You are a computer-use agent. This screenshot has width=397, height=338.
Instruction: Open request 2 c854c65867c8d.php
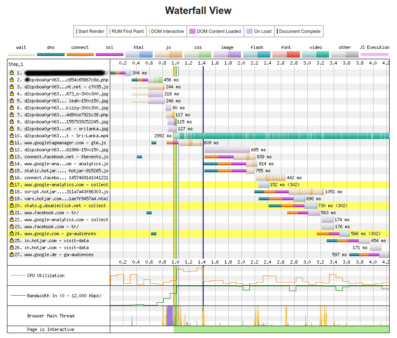tap(66, 80)
